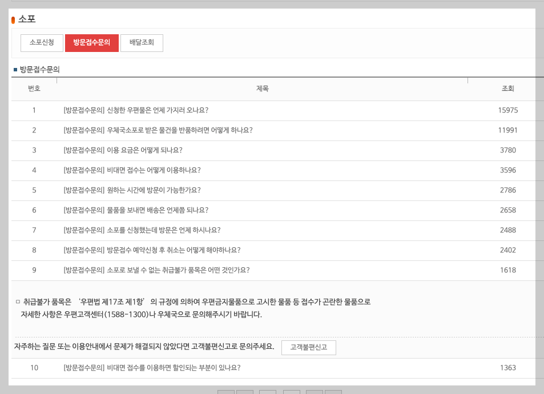The width and height of the screenshot is (544, 394).
Task: Switch to the 소포신청 tab
Action: (x=41, y=43)
